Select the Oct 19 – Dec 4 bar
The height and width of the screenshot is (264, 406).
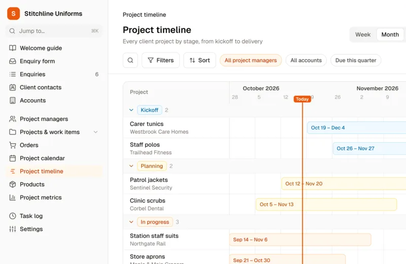click(x=357, y=128)
